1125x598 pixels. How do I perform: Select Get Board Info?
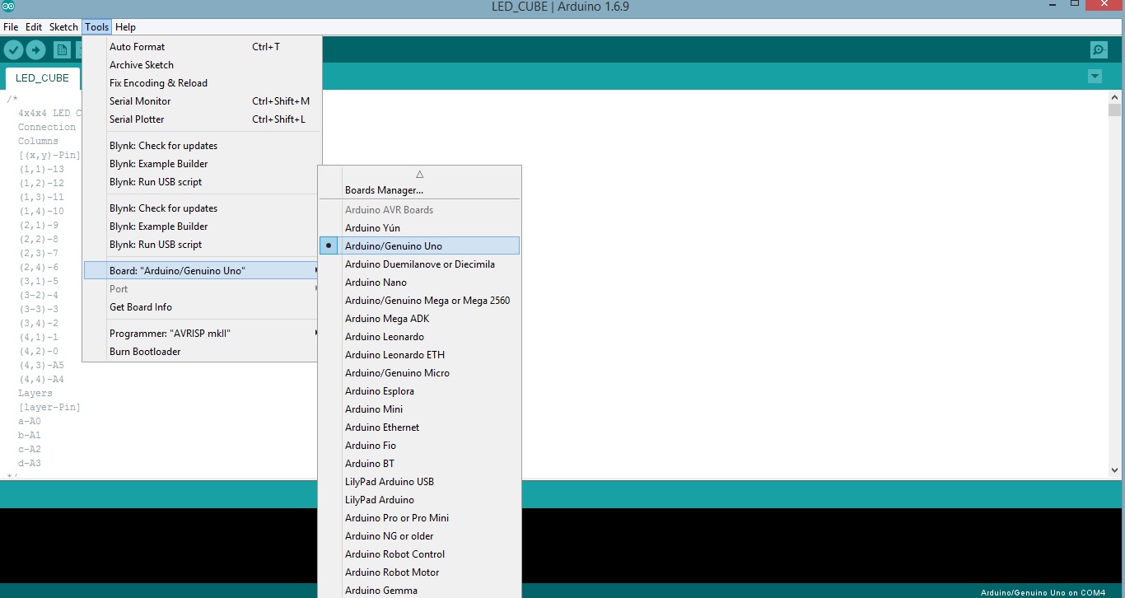201,307
